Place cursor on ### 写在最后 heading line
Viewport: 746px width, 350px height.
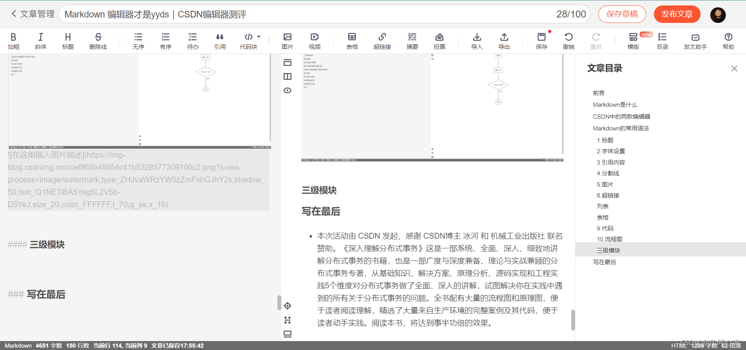37,295
